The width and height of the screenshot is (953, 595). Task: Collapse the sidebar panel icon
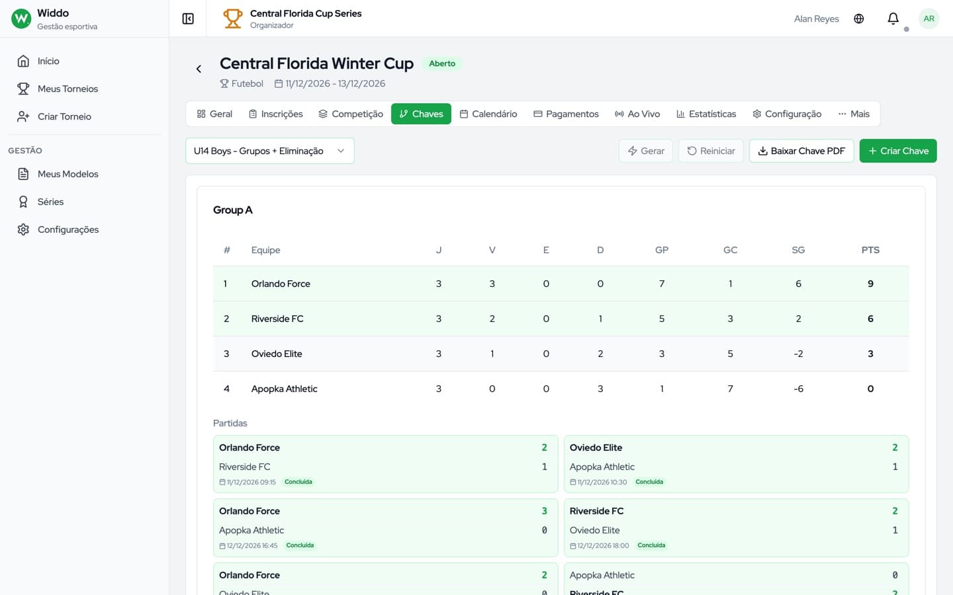point(188,19)
